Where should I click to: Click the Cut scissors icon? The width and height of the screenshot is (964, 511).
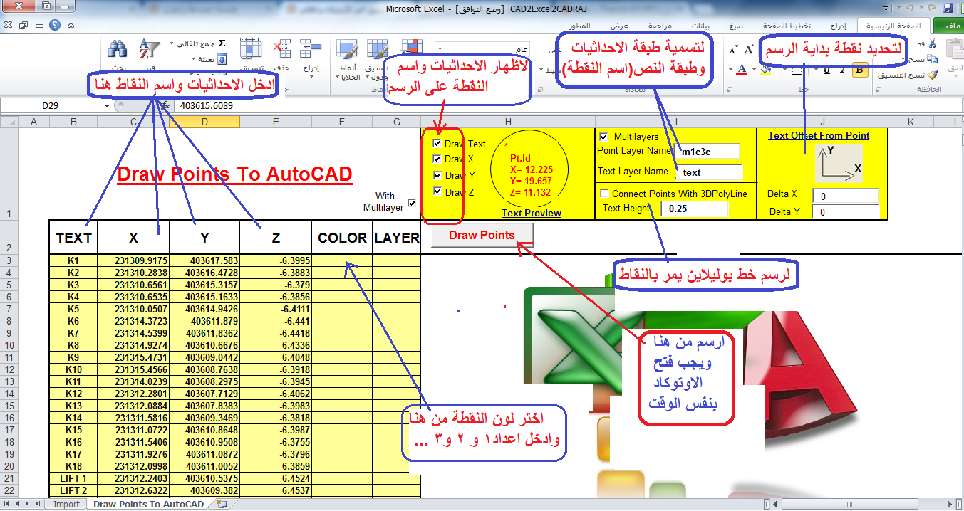pos(932,43)
